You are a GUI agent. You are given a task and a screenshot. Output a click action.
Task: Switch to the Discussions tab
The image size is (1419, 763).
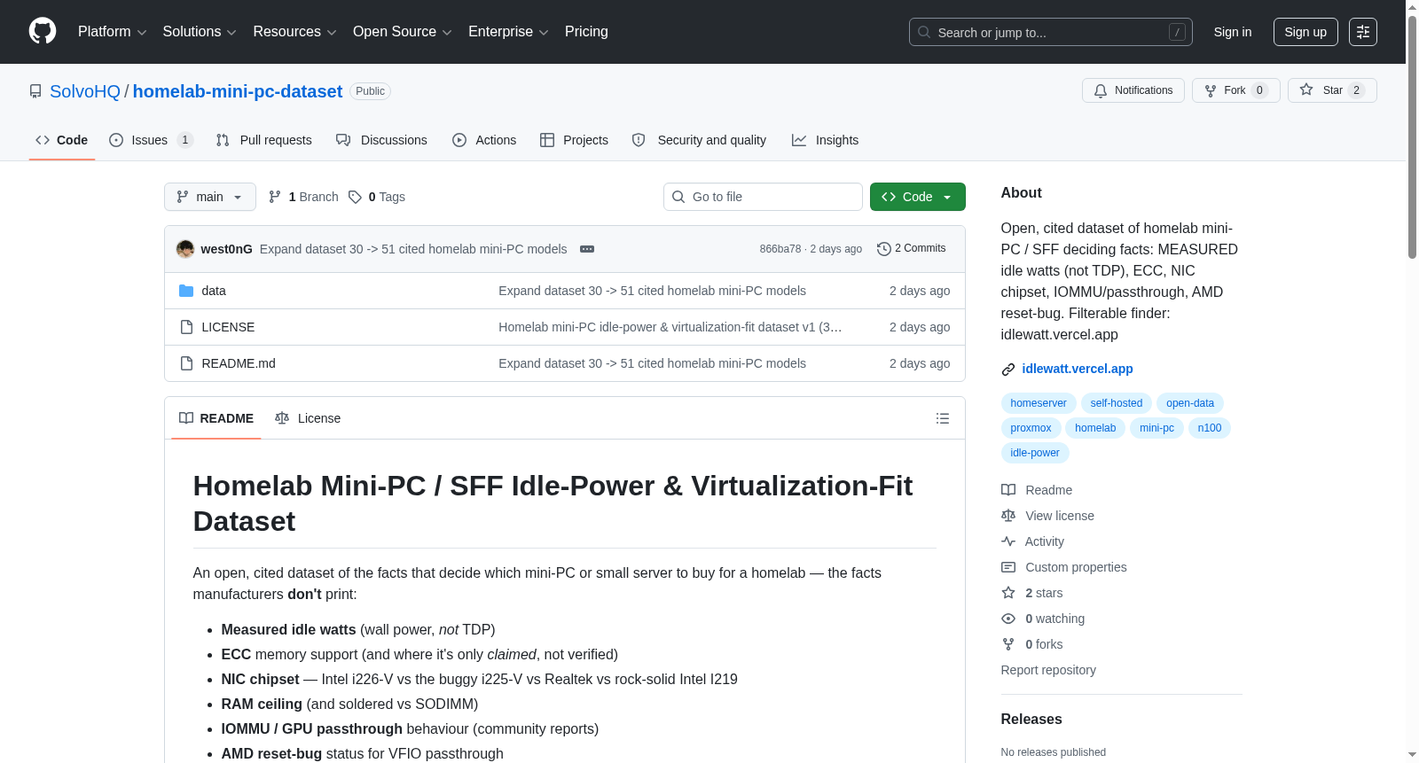[381, 140]
